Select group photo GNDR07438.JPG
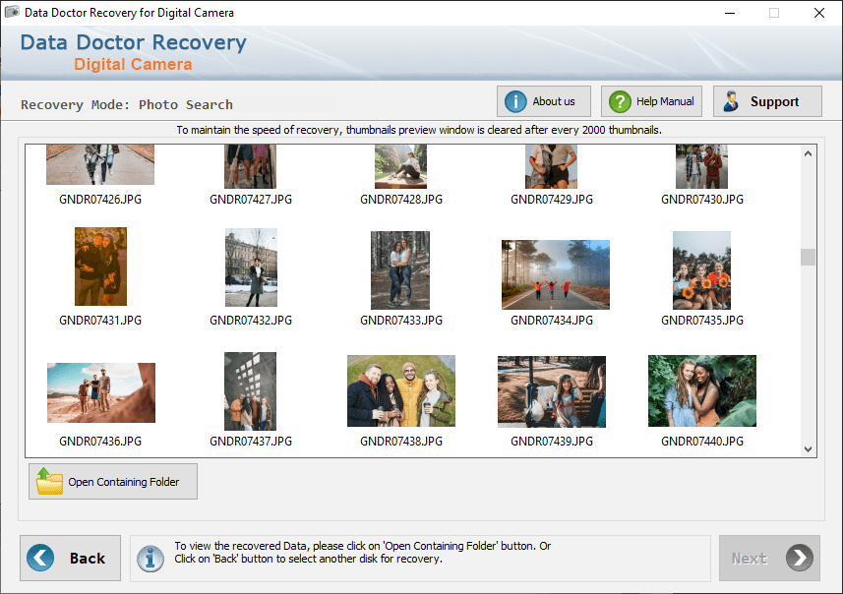The width and height of the screenshot is (843, 594). coord(401,390)
